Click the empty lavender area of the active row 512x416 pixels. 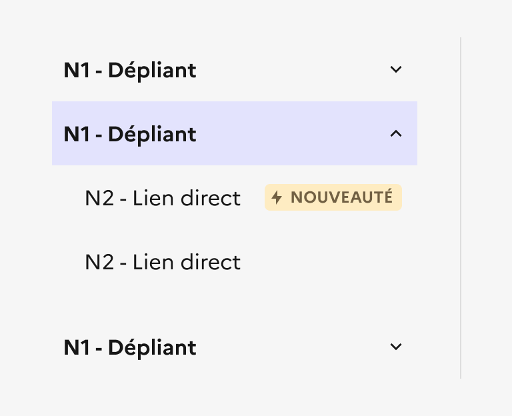(293, 133)
